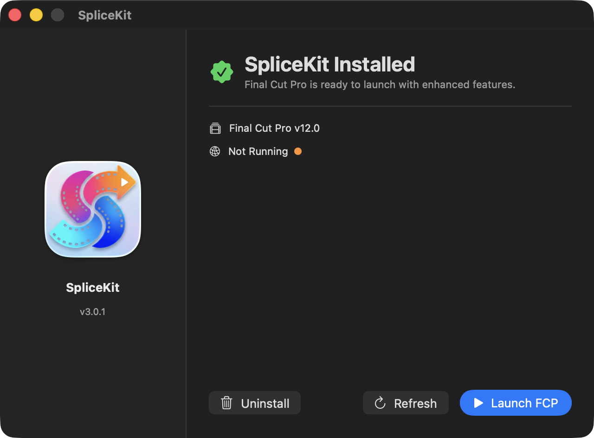Select the Final Cut Pro v12.0 label
The image size is (594, 438).
(274, 129)
